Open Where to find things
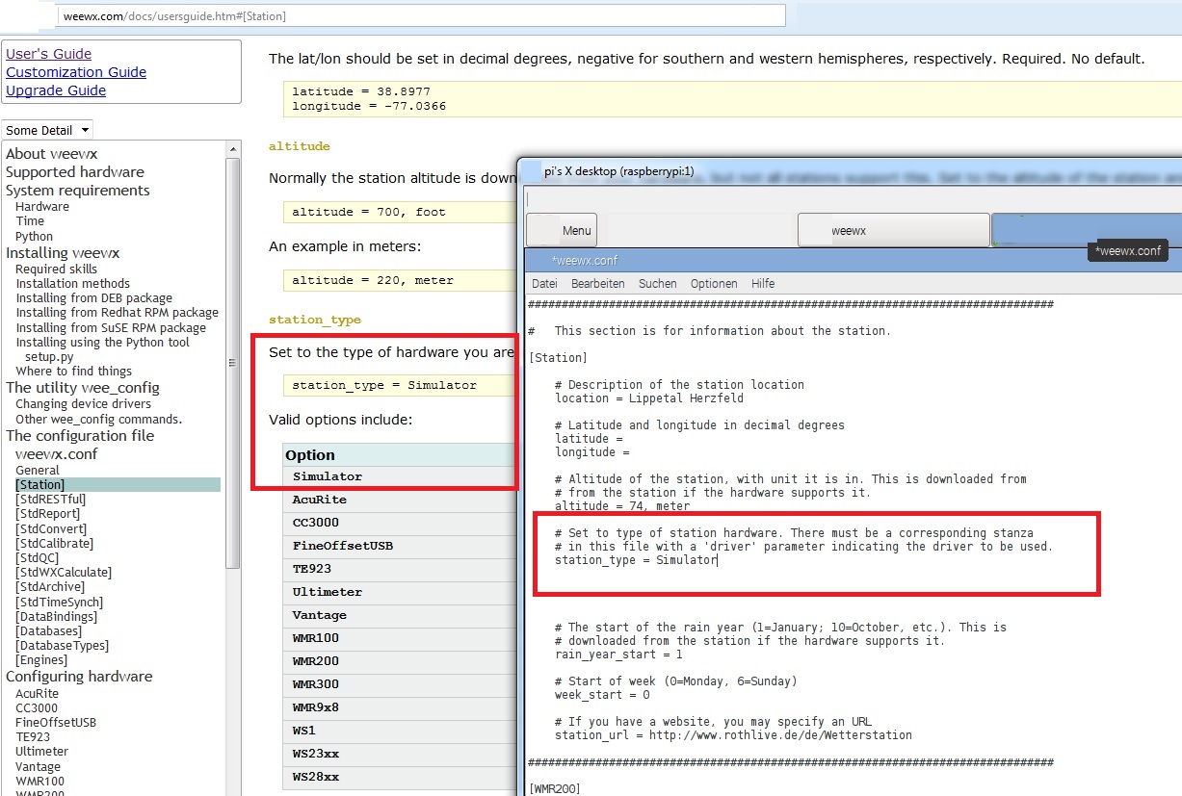The image size is (1182, 796). 74,371
